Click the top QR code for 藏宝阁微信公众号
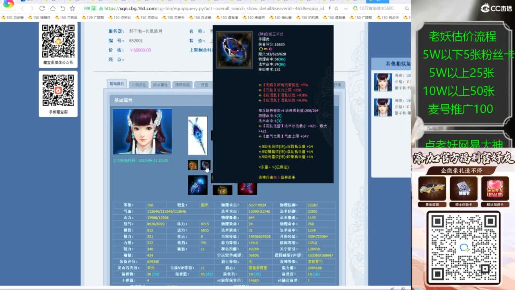Screen dimensions: 515x290 (x=58, y=41)
